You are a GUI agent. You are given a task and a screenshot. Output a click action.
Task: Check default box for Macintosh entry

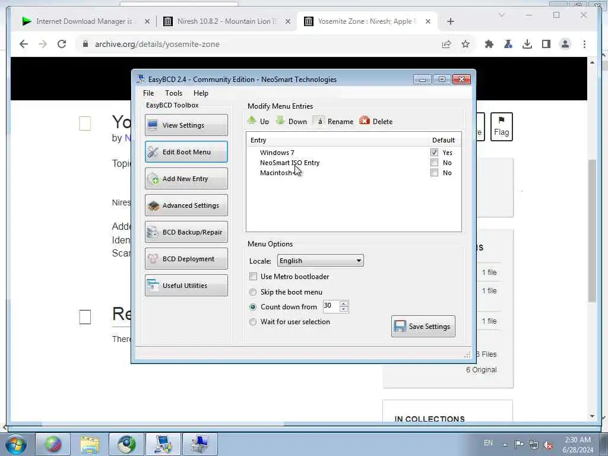(434, 173)
